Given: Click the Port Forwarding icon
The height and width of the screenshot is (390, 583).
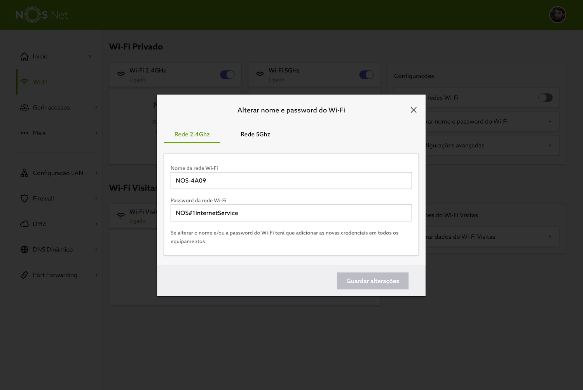Looking at the screenshot, I should (x=24, y=275).
